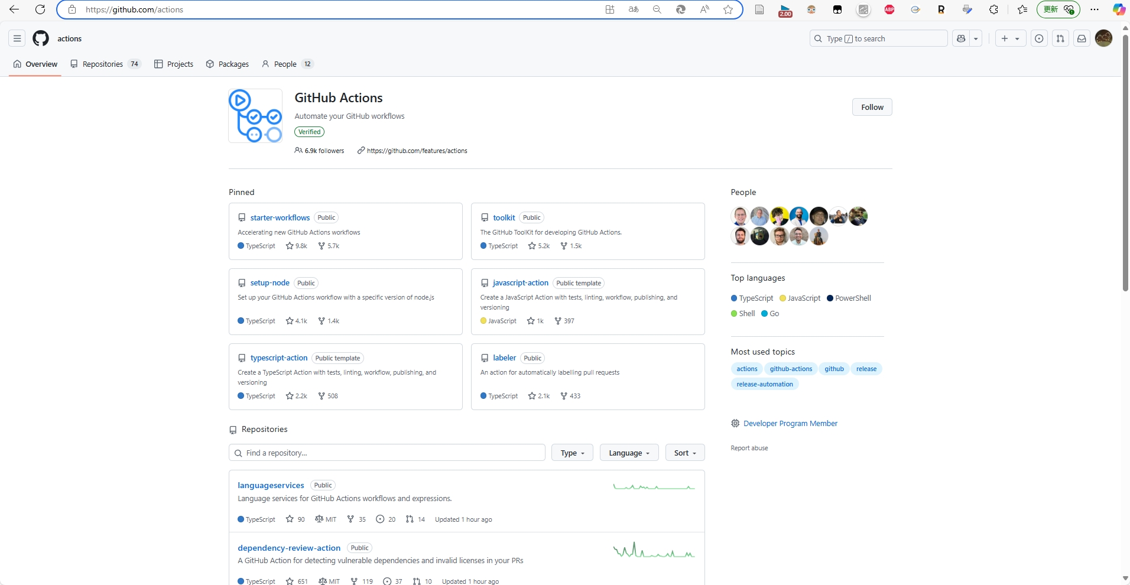Image resolution: width=1130 pixels, height=585 pixels.
Task: Click pull requests count 14 on languageservices
Action: point(415,519)
